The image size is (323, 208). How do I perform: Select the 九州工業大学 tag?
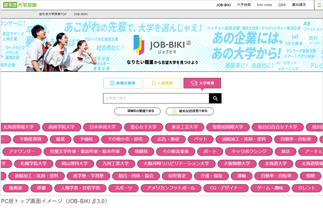point(116,164)
